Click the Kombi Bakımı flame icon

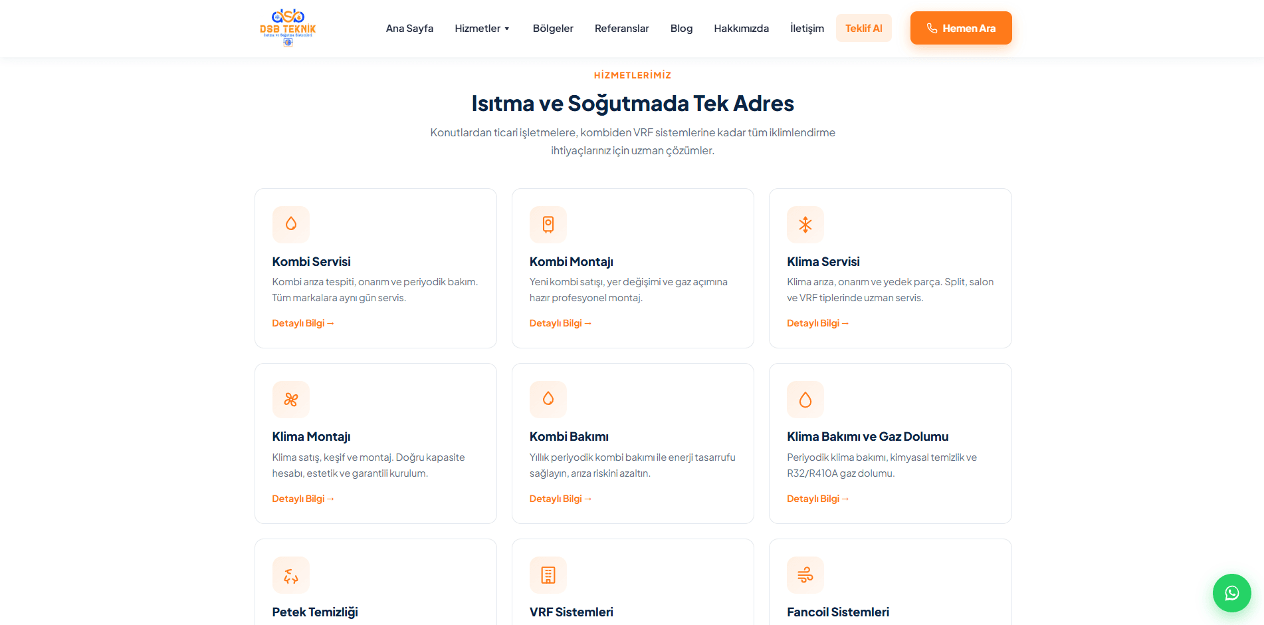[x=548, y=400]
